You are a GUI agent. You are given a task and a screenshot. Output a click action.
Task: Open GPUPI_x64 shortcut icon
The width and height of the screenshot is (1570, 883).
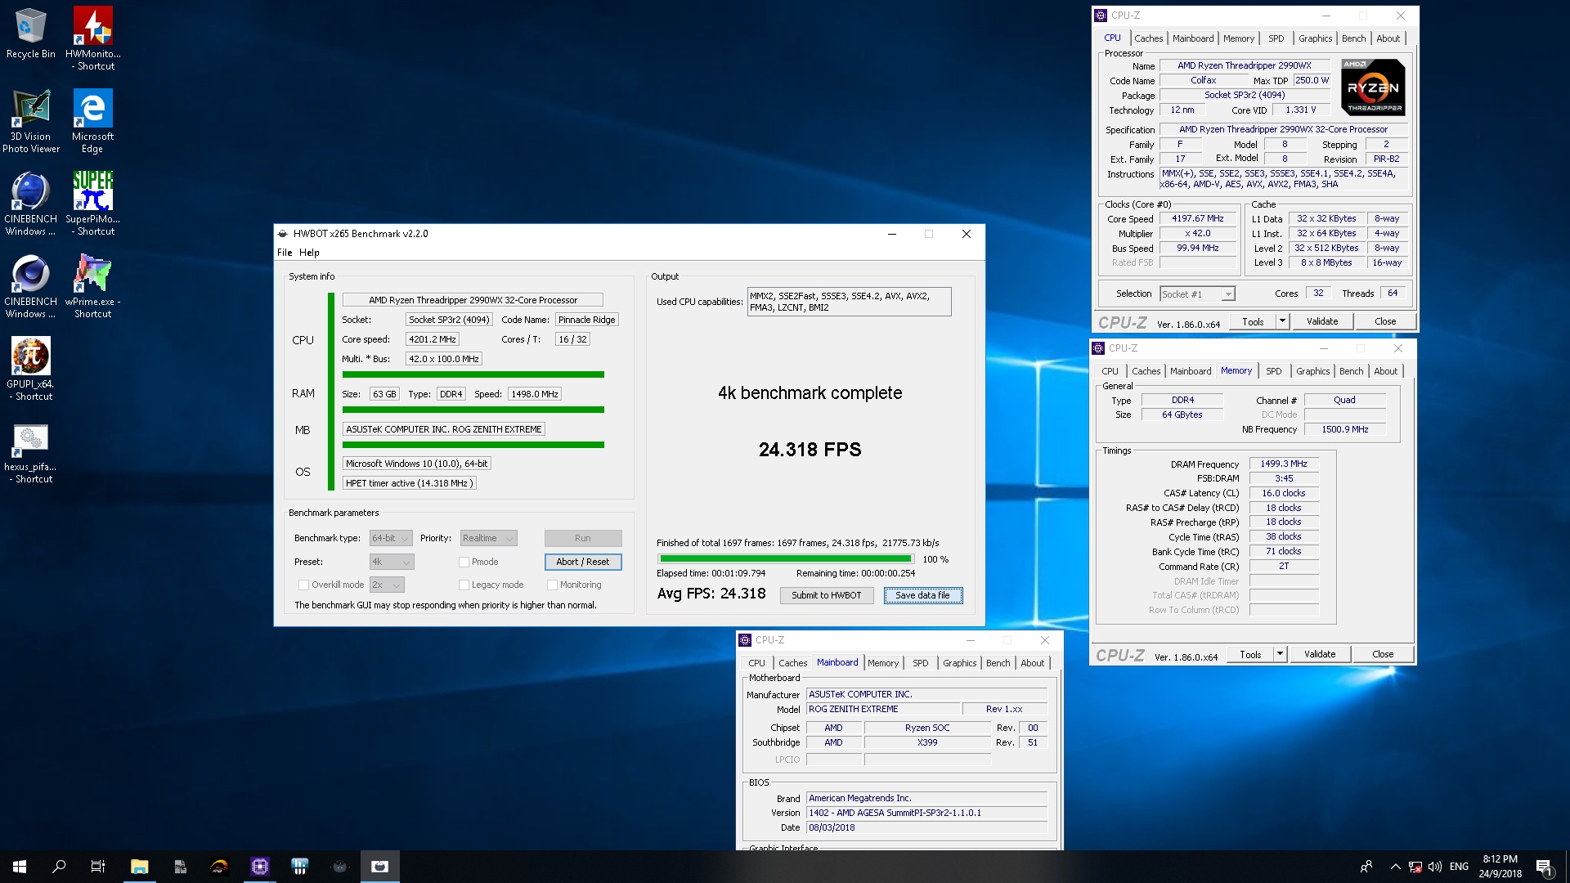[30, 368]
